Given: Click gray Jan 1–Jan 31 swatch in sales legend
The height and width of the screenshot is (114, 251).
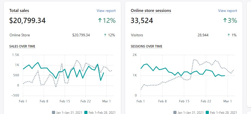Looking at the screenshot, I should coord(54,112).
